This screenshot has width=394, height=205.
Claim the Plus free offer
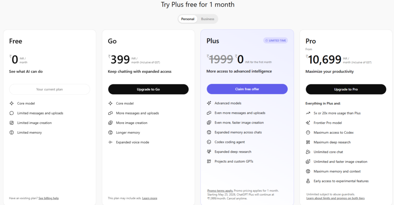point(247,89)
